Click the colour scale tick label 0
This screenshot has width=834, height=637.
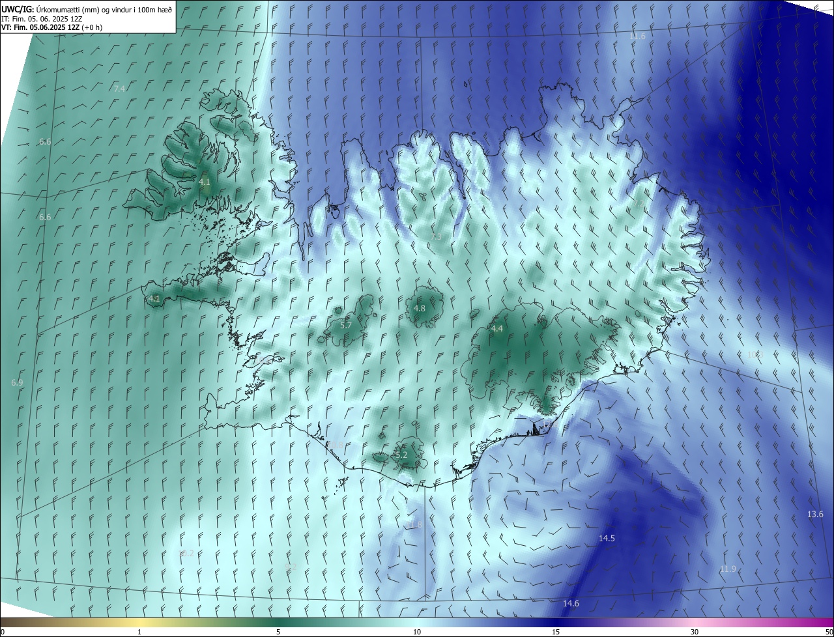pos(2,632)
